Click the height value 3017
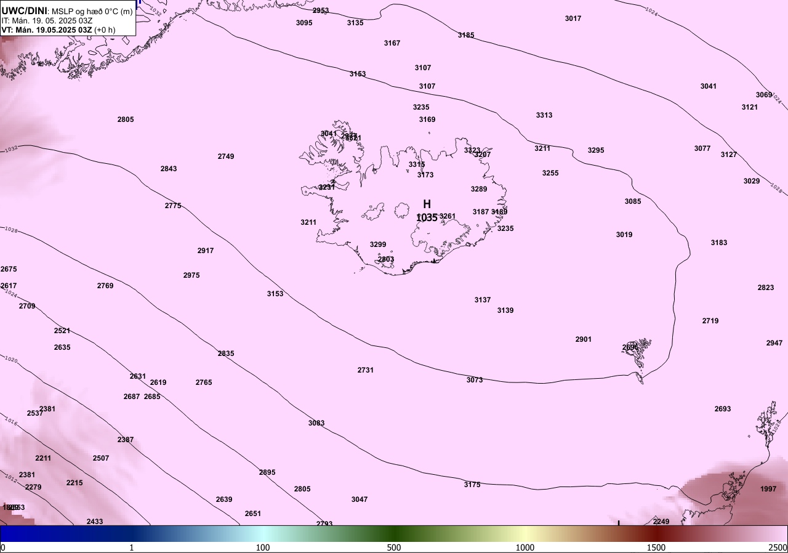The image size is (788, 553). coord(573,18)
